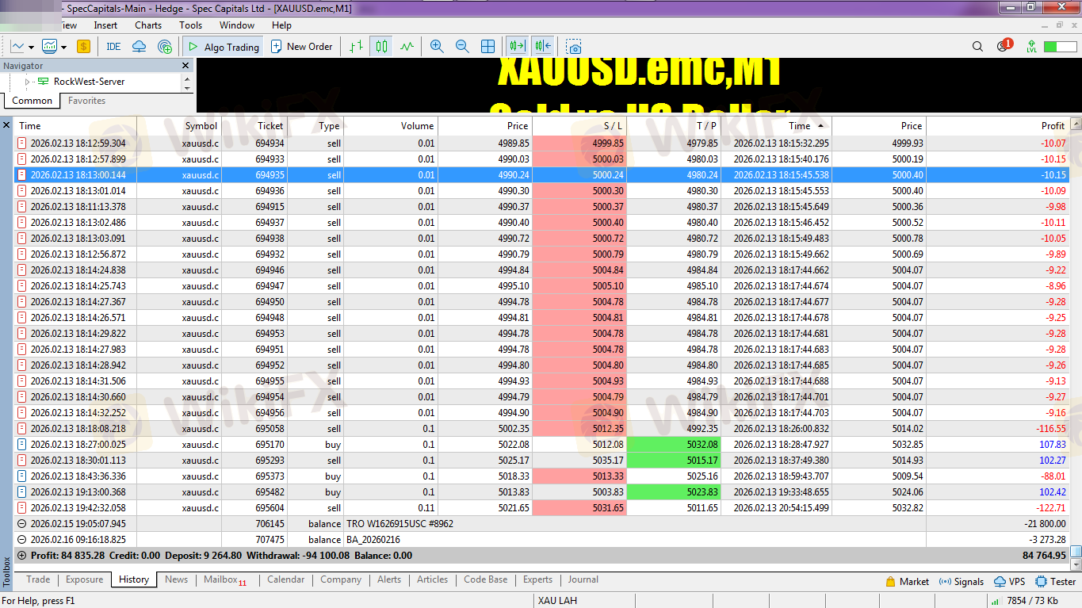Take a chart screenshot with camera icon

574,47
